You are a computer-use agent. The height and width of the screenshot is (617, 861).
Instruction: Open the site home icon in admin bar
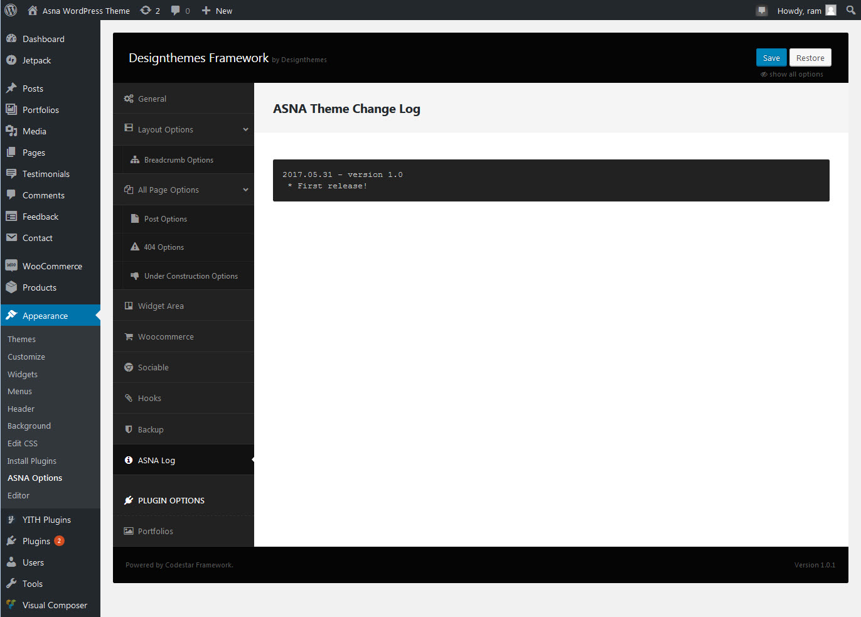33,10
